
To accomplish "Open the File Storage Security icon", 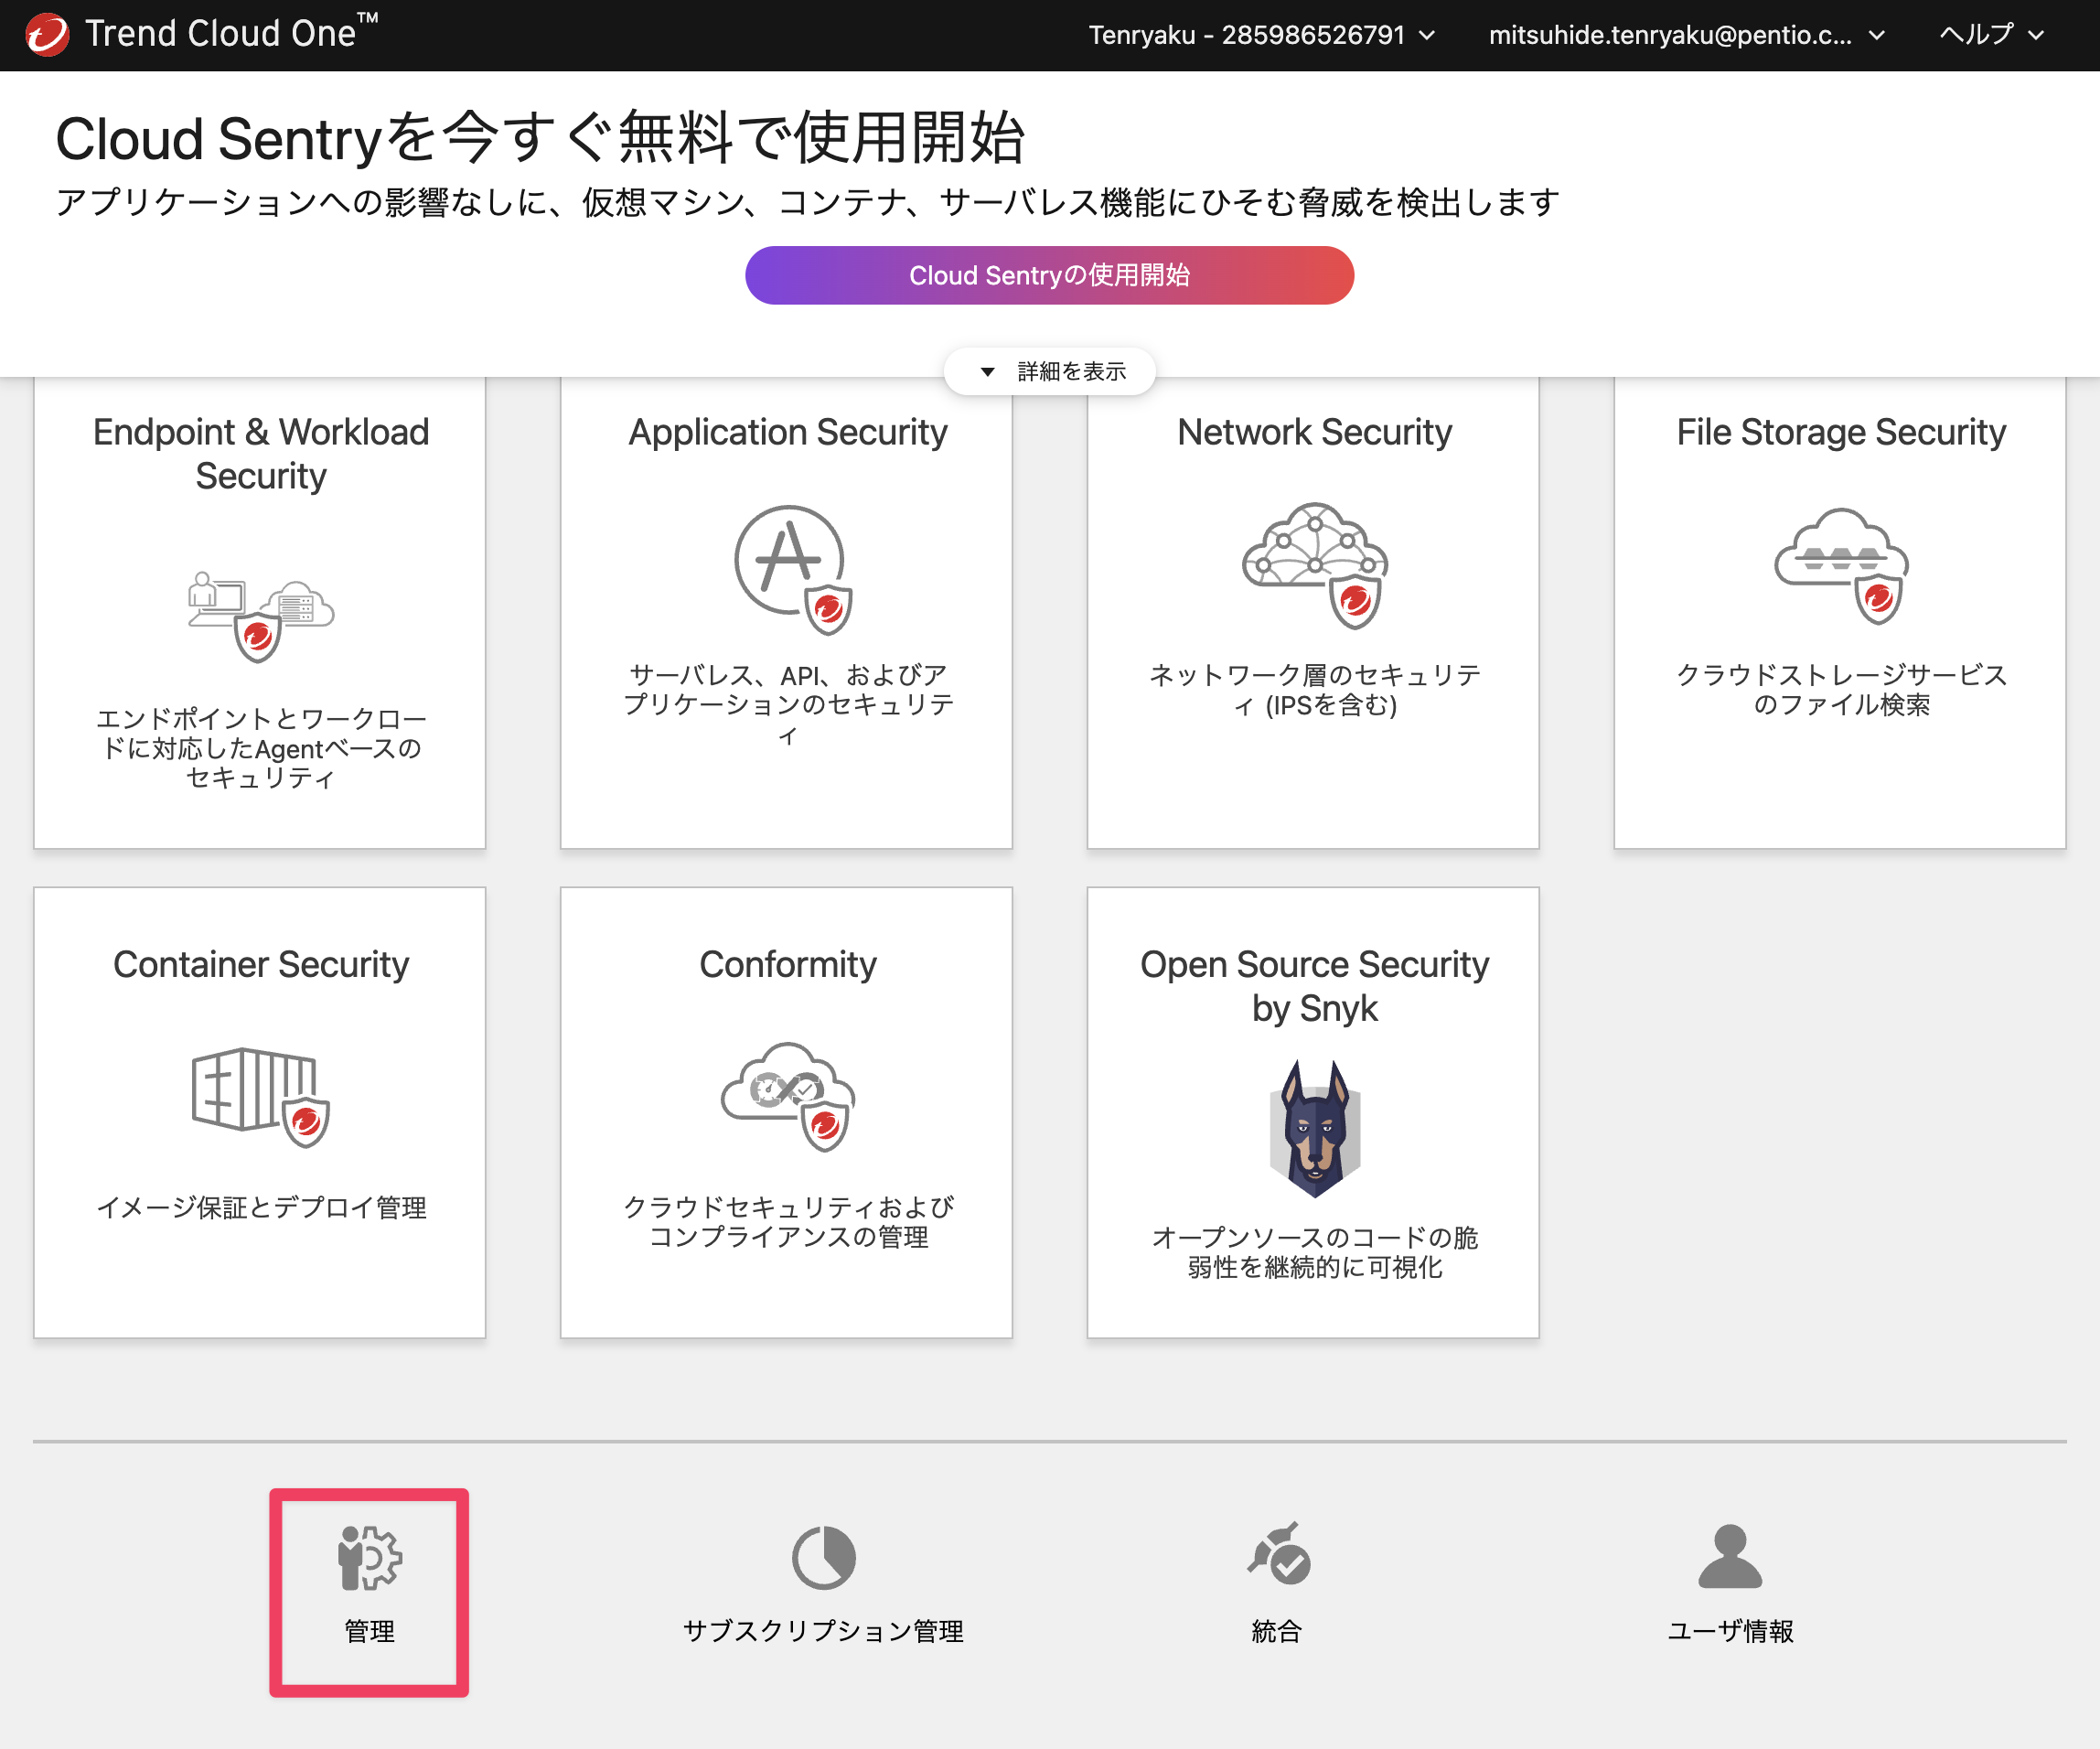I will pyautogui.click(x=1841, y=566).
